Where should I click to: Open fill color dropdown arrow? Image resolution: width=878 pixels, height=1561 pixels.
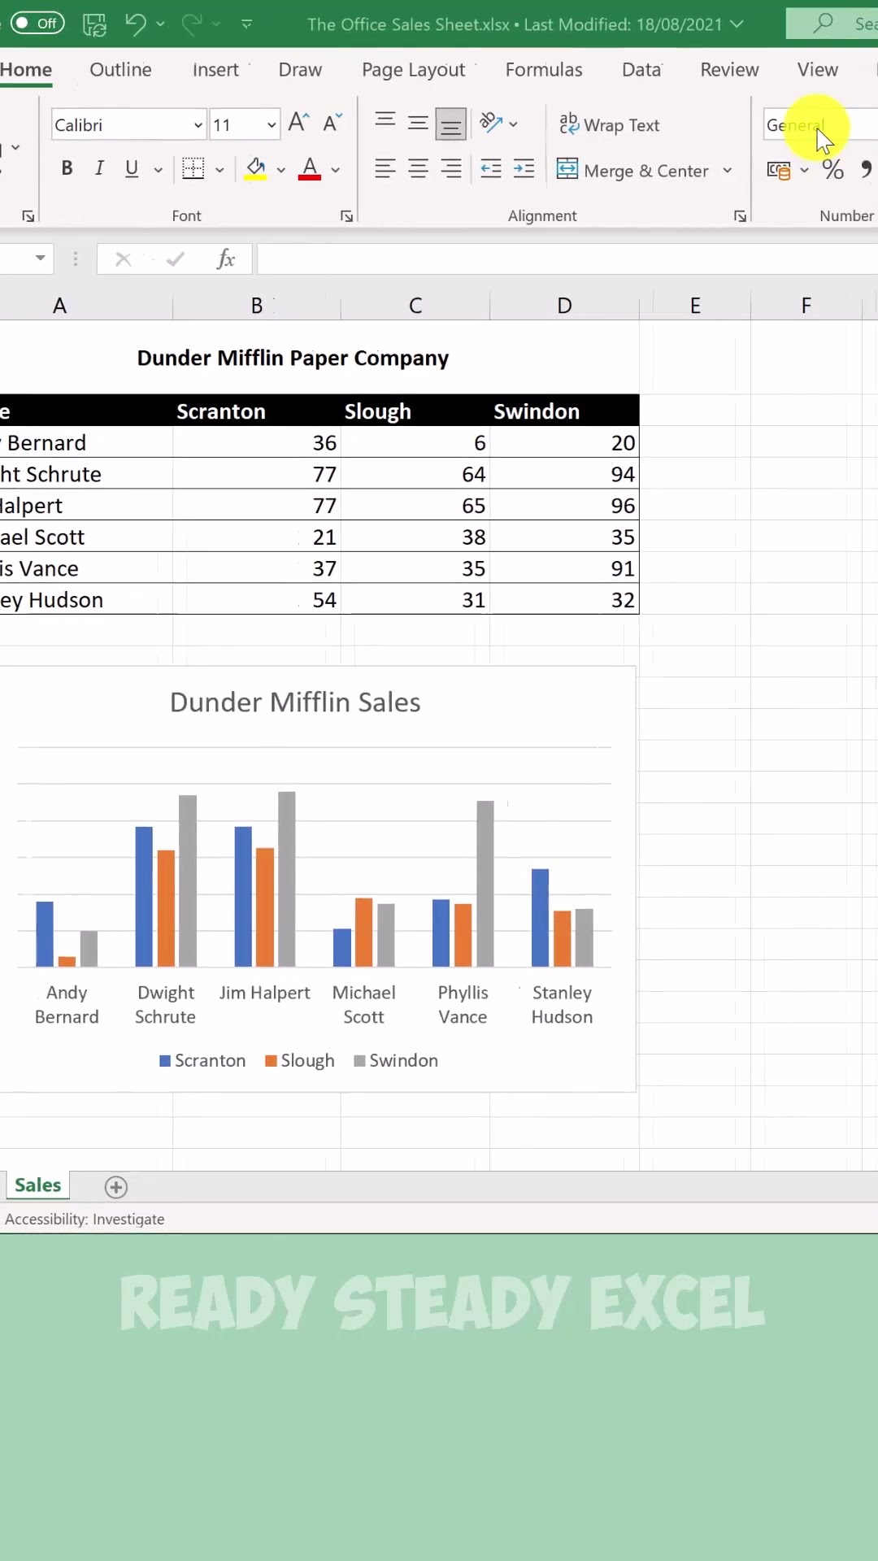pos(281,170)
